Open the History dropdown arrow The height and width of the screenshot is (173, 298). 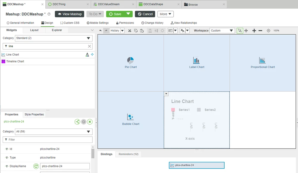(x=122, y=30)
